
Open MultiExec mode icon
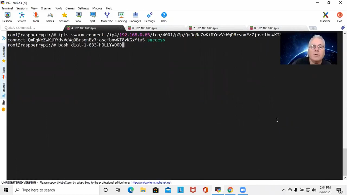pyautogui.click(x=107, y=17)
